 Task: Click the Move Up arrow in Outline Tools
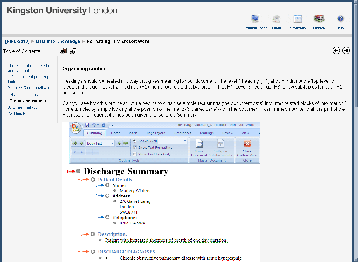75,152
